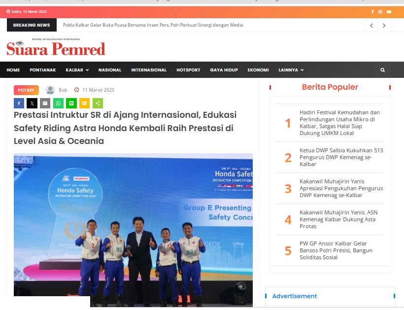This screenshot has height=310, width=404.
Task: Expand the Lainnya menu dropdown
Action: click(291, 70)
